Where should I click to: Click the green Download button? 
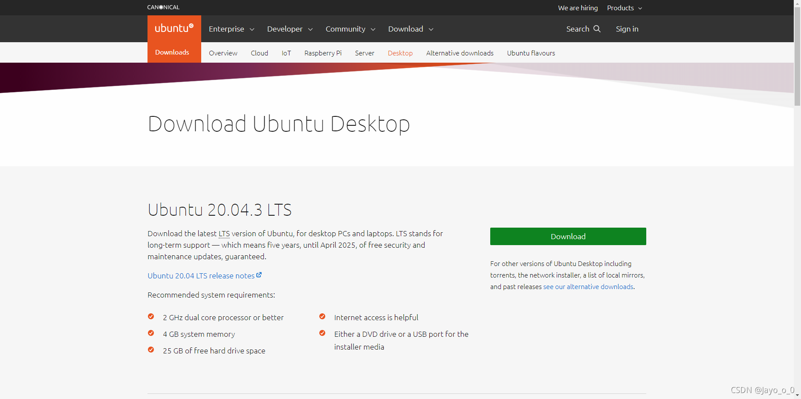tap(568, 237)
